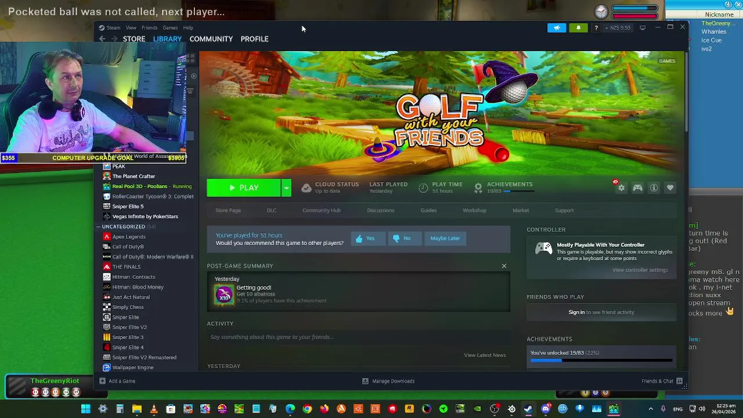Viewport: 743px width, 418px height.
Task: Show game info circle icon
Action: tap(654, 188)
